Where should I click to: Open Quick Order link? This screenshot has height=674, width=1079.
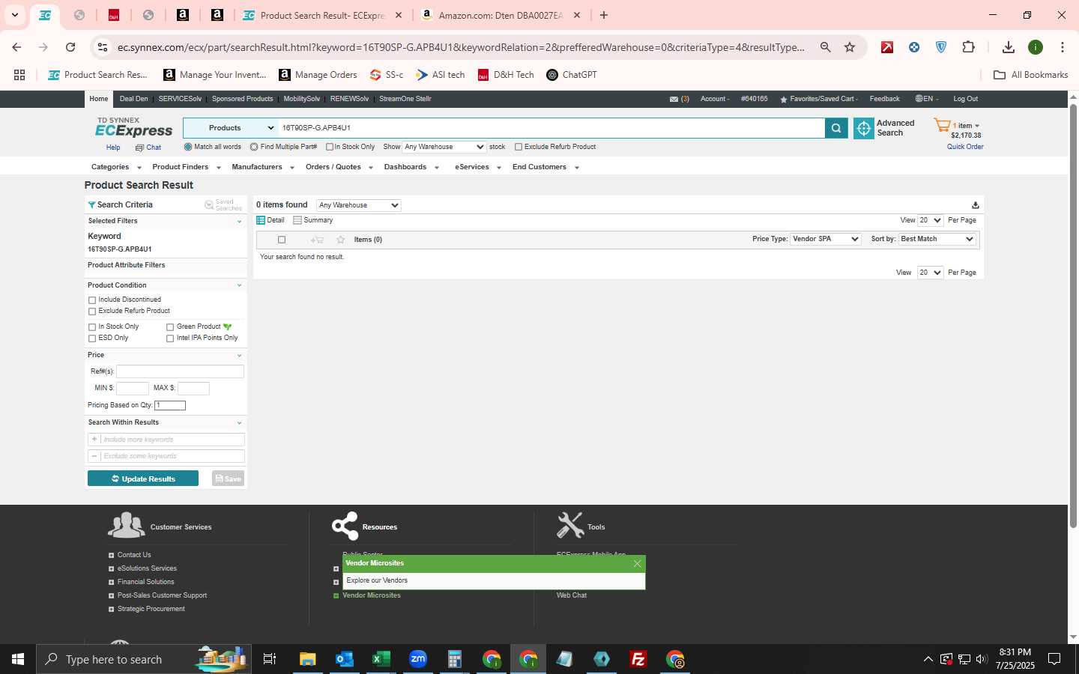pyautogui.click(x=965, y=147)
